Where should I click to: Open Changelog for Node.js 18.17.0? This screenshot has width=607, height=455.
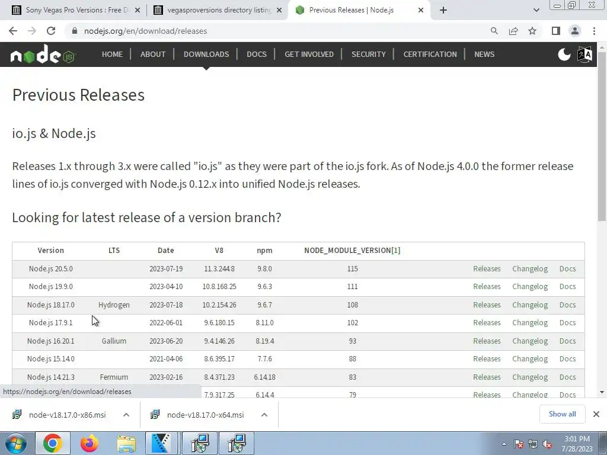pos(530,305)
